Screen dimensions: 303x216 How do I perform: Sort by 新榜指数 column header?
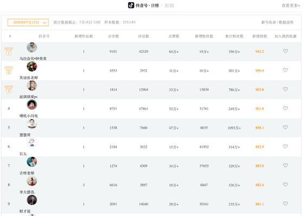point(260,36)
